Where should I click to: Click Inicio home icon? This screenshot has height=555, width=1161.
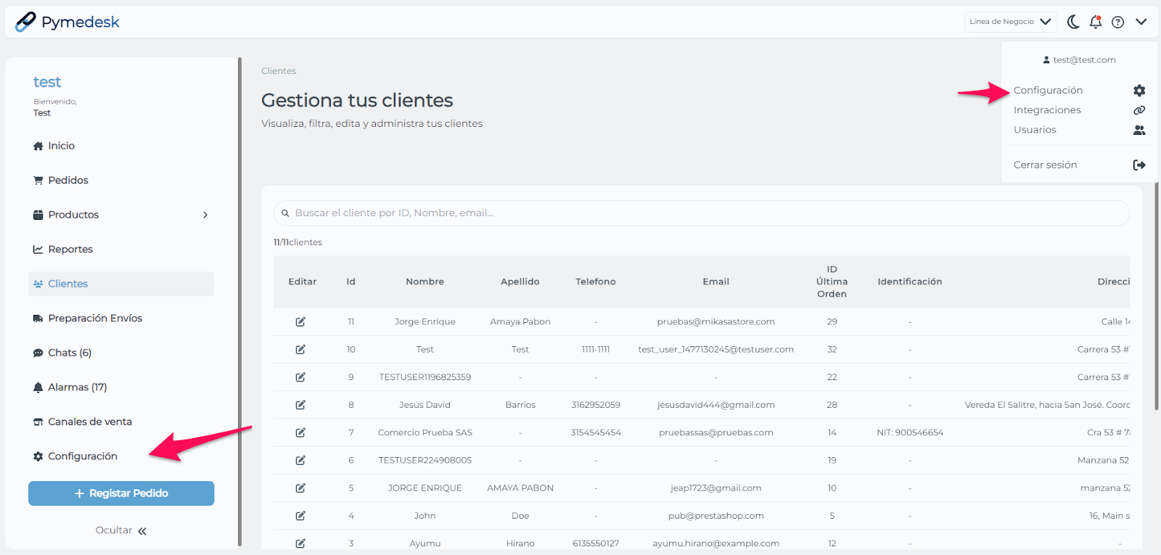[x=38, y=146]
